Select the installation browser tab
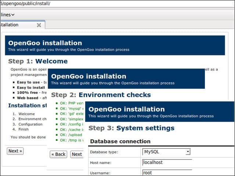This screenshot has height=176, width=235. click(22, 25)
